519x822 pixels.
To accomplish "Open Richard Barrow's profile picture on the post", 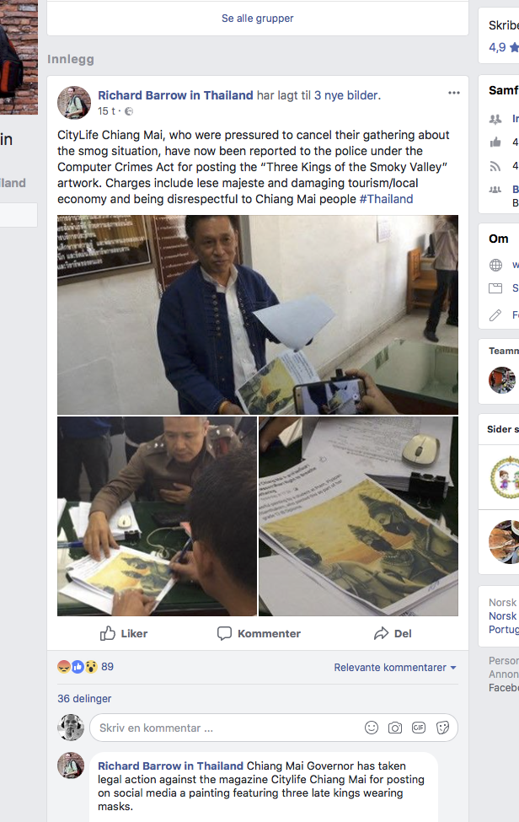I will coord(74,102).
